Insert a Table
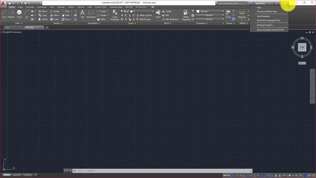The height and width of the screenshot is (178, 316). click(x=101, y=19)
